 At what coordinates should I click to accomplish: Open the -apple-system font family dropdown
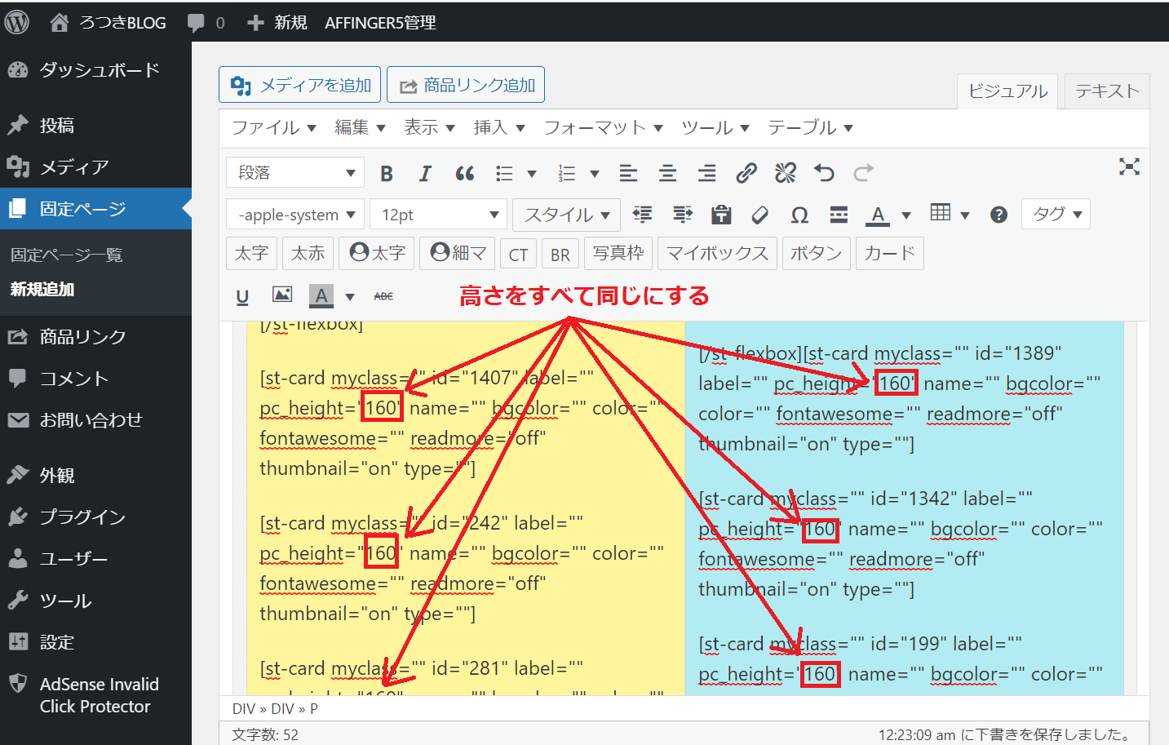tap(295, 215)
